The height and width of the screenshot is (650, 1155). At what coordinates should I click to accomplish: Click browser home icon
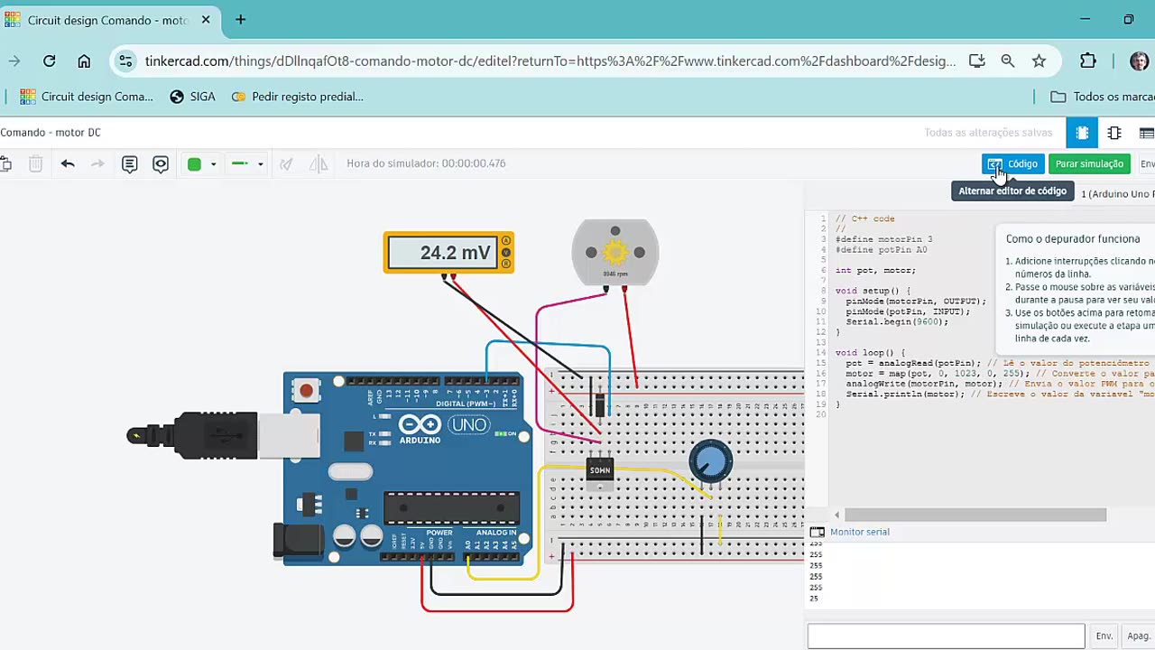[x=84, y=61]
